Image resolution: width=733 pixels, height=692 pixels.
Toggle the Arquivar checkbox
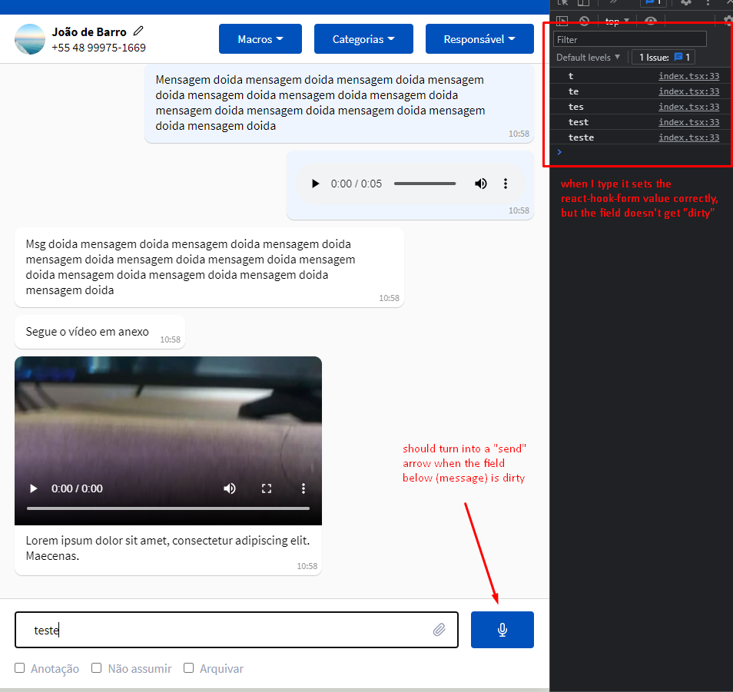[188, 668]
